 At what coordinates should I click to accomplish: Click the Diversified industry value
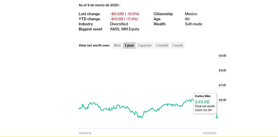click(119, 24)
